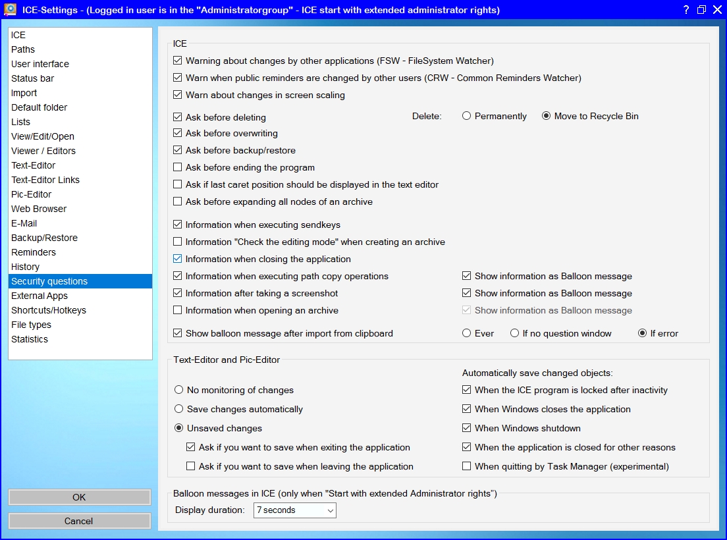Go to 'Text-Editor Links' settings
Screen dimensions: 727x540
click(x=45, y=180)
